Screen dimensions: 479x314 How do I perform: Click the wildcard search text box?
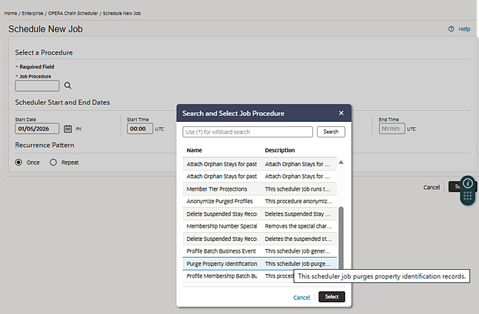(248, 132)
